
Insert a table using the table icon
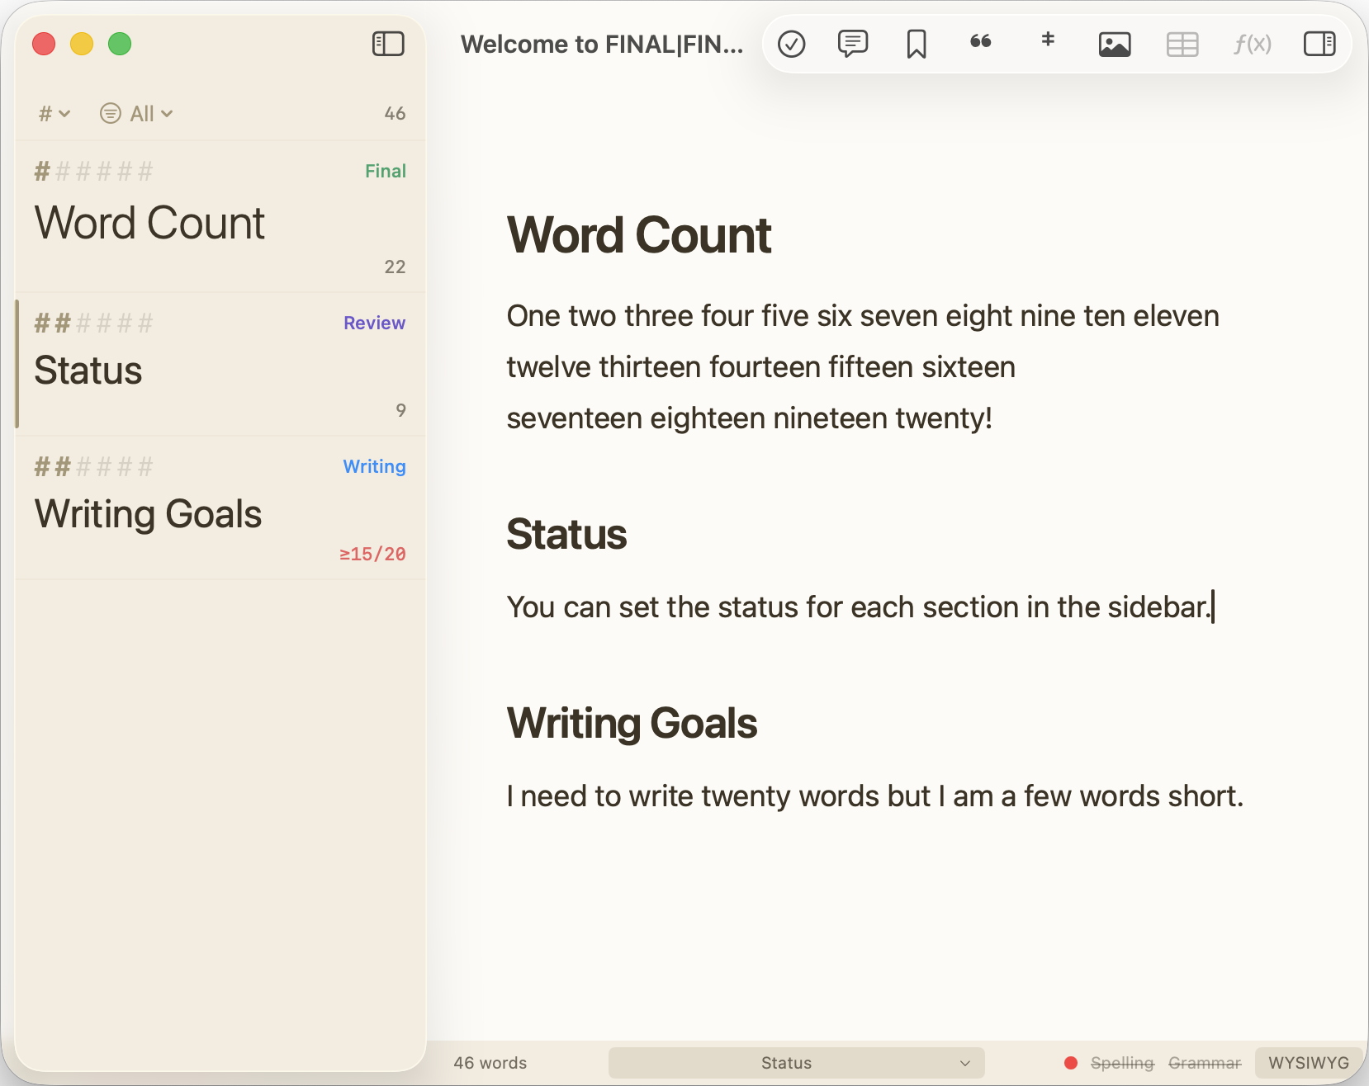[1182, 44]
